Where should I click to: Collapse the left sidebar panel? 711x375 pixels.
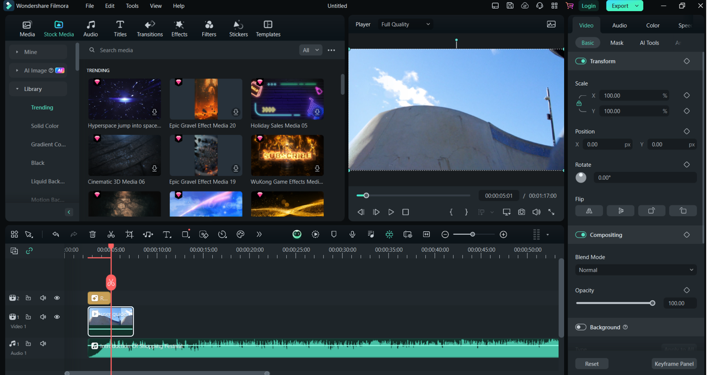[x=69, y=212]
